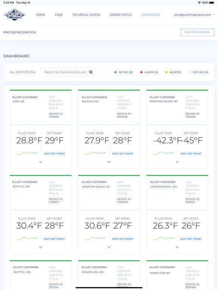Click the PRO REFRIGERATION heading
This screenshot has width=218, height=290.
click(20, 32)
